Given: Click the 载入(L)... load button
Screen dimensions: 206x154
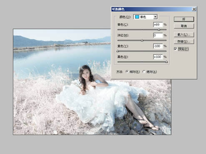Looking at the screenshot, I should (184, 35).
